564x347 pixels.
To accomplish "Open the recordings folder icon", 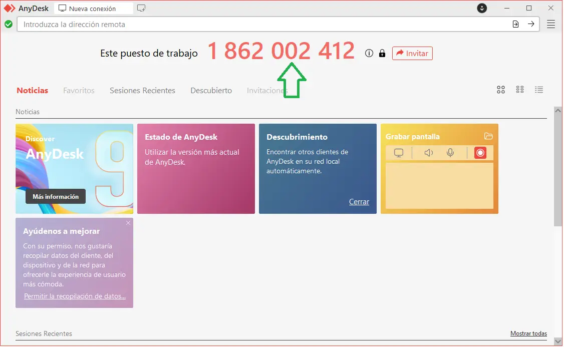I will point(488,136).
